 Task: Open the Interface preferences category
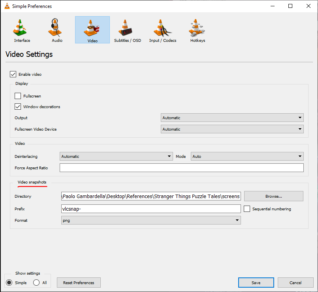click(x=22, y=30)
